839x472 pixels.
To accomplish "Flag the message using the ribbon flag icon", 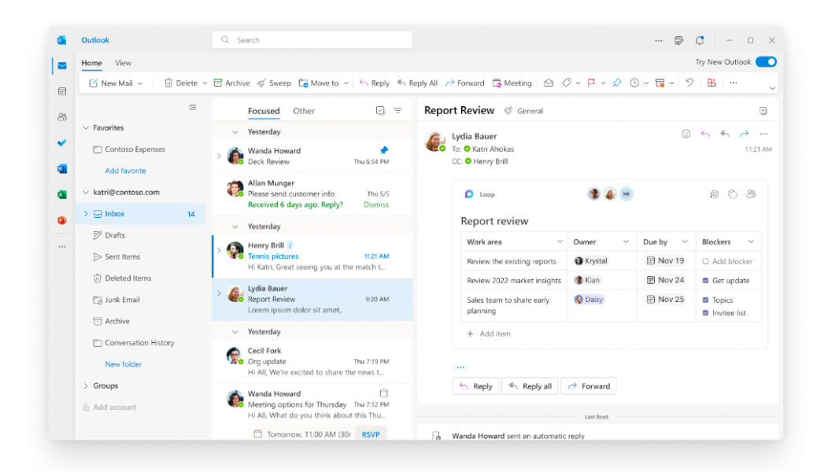I will (592, 83).
